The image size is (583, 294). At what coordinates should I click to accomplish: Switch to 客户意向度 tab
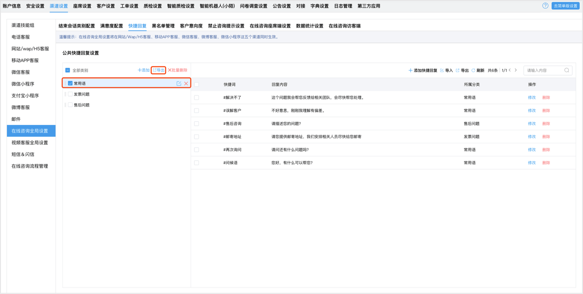191,26
